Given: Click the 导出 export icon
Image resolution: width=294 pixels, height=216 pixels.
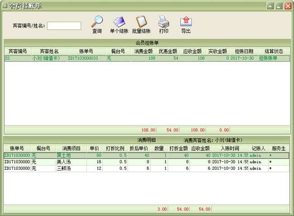Looking at the screenshot, I should (186, 22).
